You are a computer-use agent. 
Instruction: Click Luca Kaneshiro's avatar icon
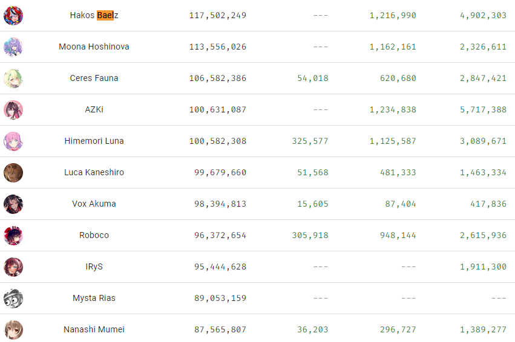pyautogui.click(x=13, y=173)
